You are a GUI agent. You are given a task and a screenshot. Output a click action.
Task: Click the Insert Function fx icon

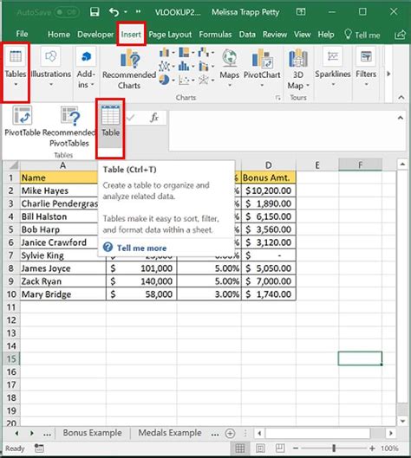154,118
